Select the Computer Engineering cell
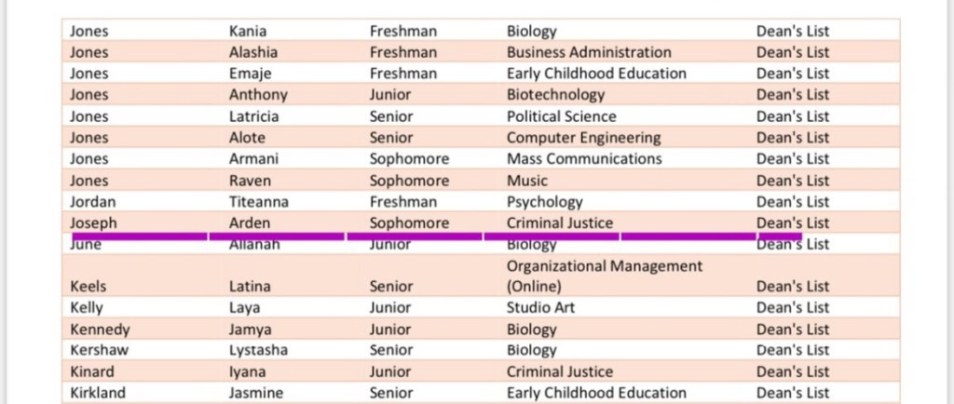Image resolution: width=954 pixels, height=404 pixels. [583, 138]
